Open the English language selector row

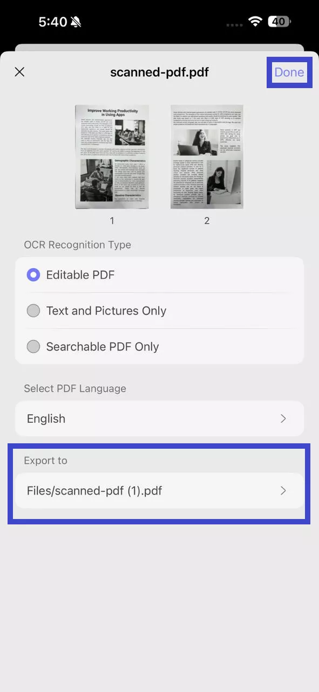[159, 418]
